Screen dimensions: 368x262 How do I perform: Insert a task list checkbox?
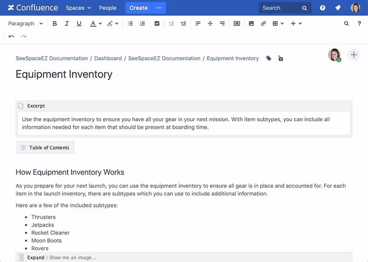point(157,23)
